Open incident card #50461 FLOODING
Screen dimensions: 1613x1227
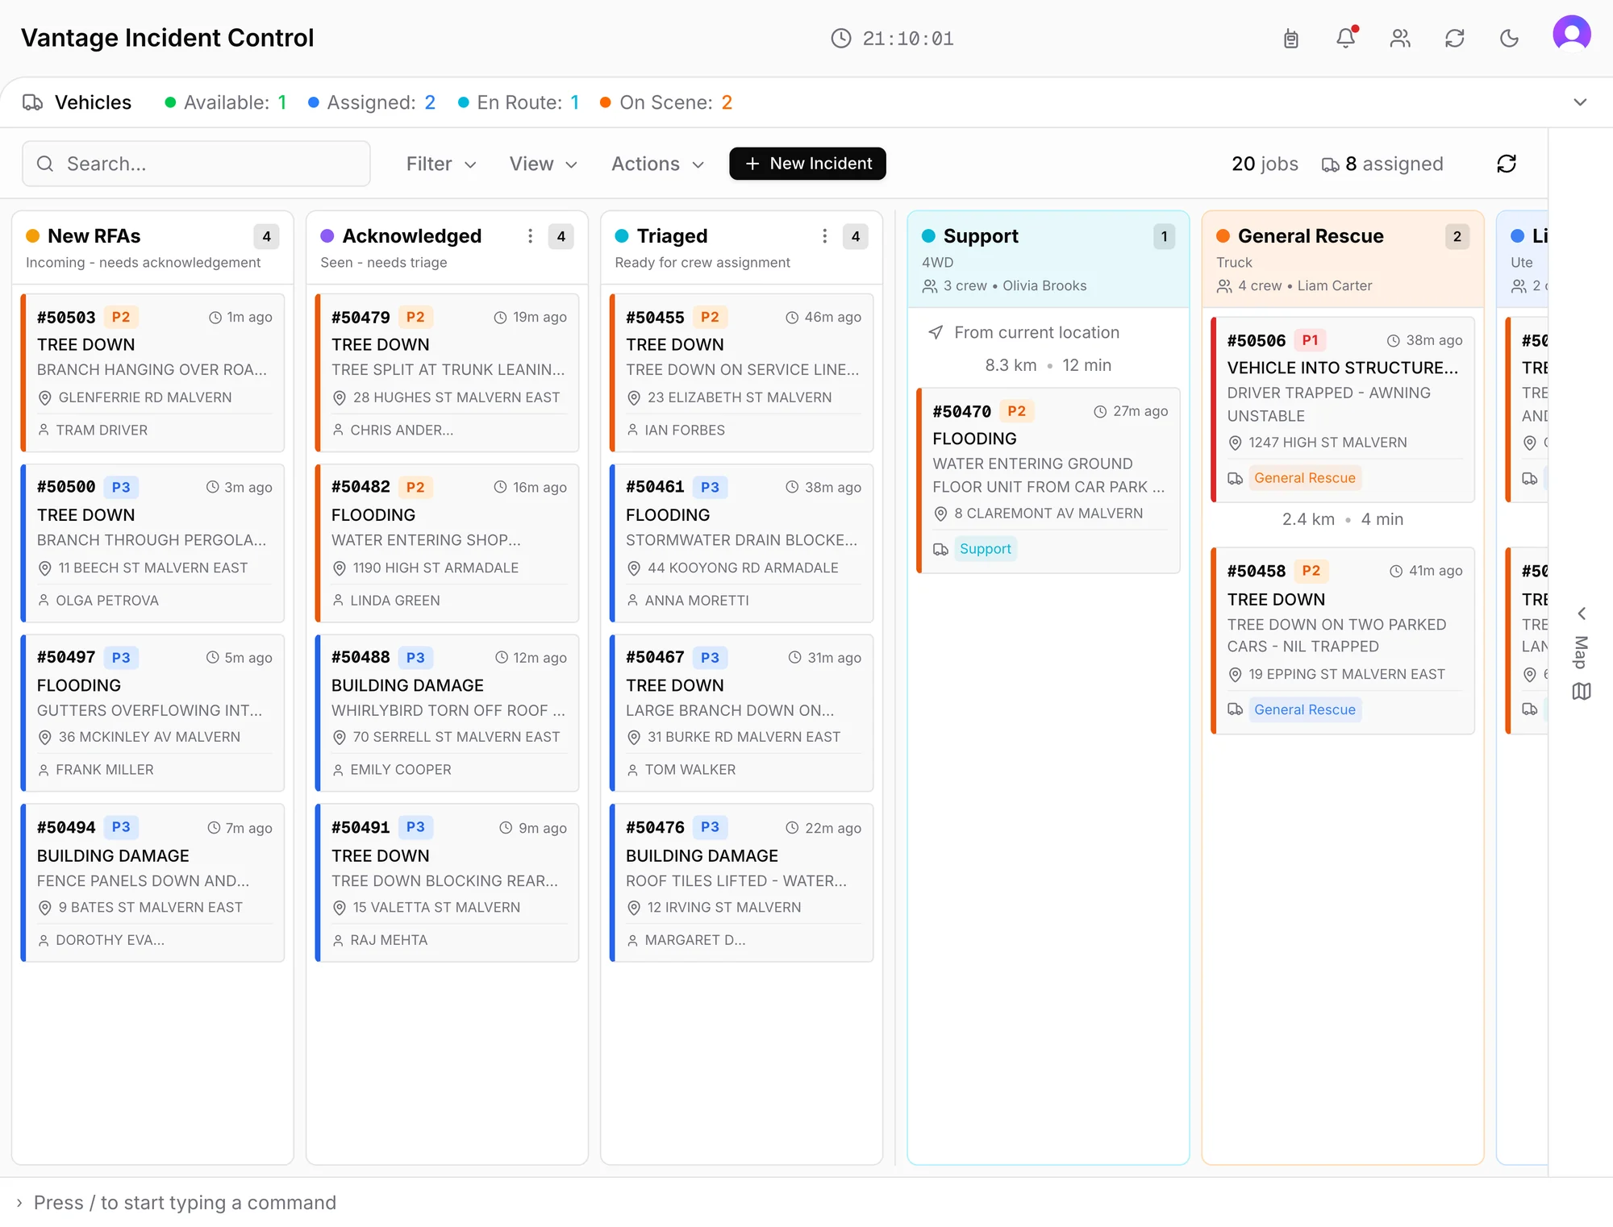pos(741,543)
